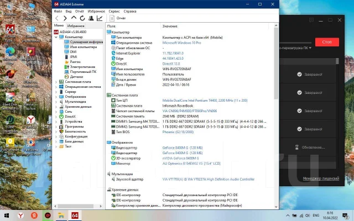Click the Microsoft Windows 10 Pro link
Screen dimensions: 354x221
point(181,43)
